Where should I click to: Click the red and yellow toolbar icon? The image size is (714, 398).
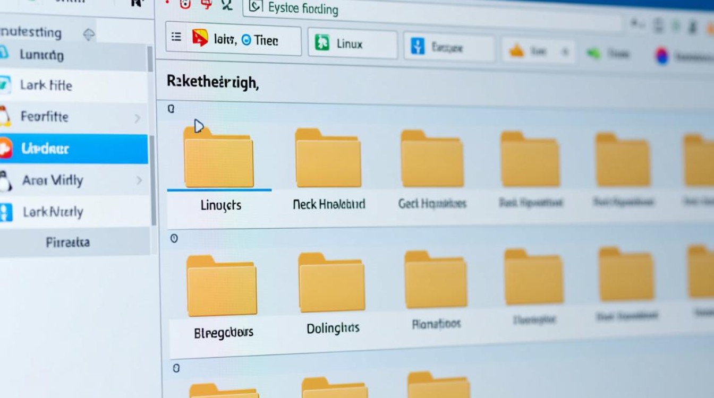(x=200, y=38)
